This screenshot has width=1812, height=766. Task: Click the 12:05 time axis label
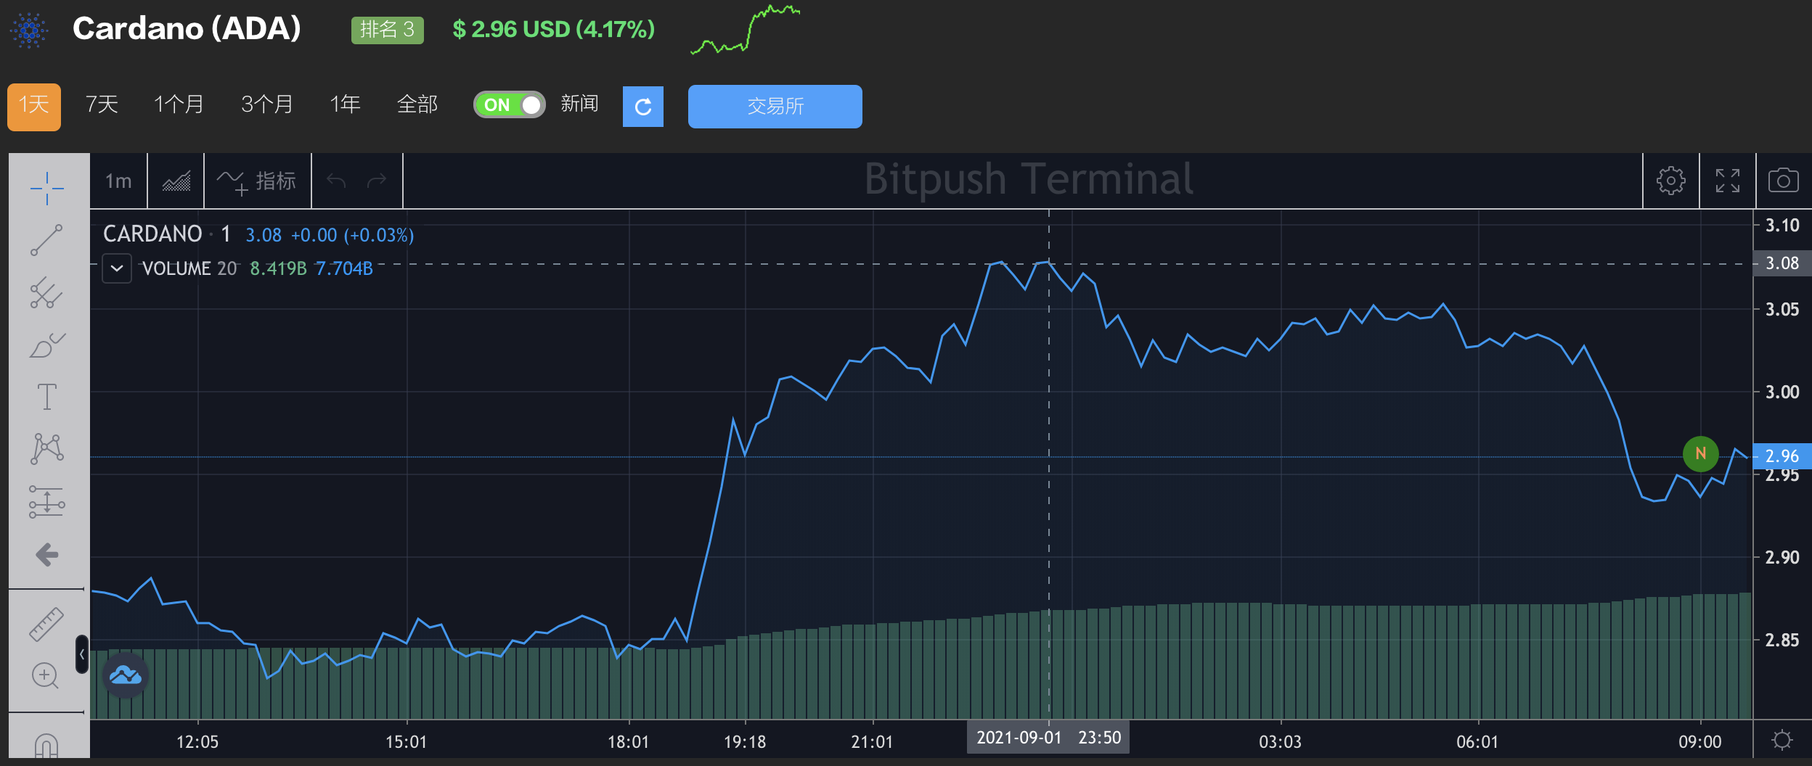point(197,742)
